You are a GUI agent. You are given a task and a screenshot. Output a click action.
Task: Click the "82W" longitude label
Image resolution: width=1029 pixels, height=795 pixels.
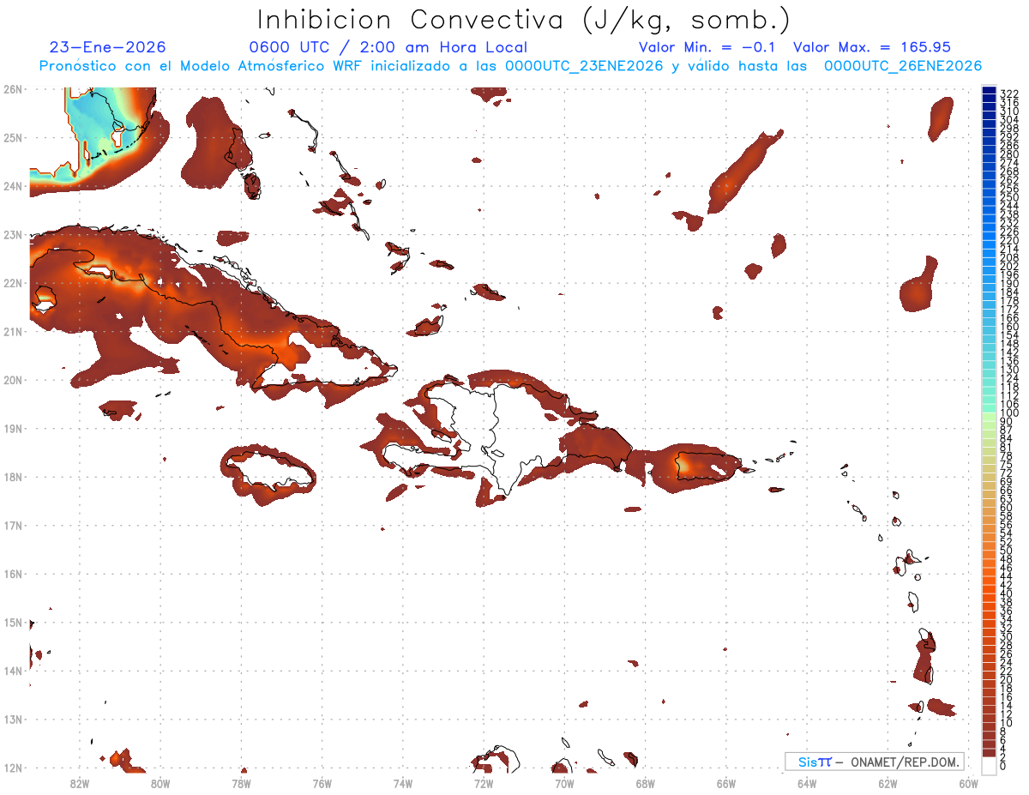[79, 783]
